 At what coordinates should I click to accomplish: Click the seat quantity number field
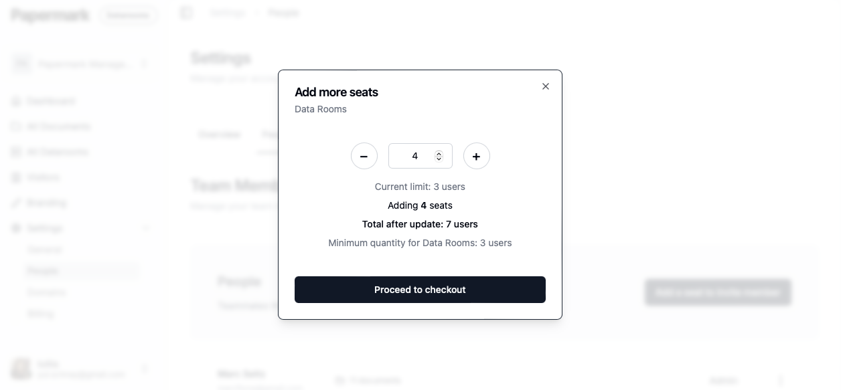point(420,156)
